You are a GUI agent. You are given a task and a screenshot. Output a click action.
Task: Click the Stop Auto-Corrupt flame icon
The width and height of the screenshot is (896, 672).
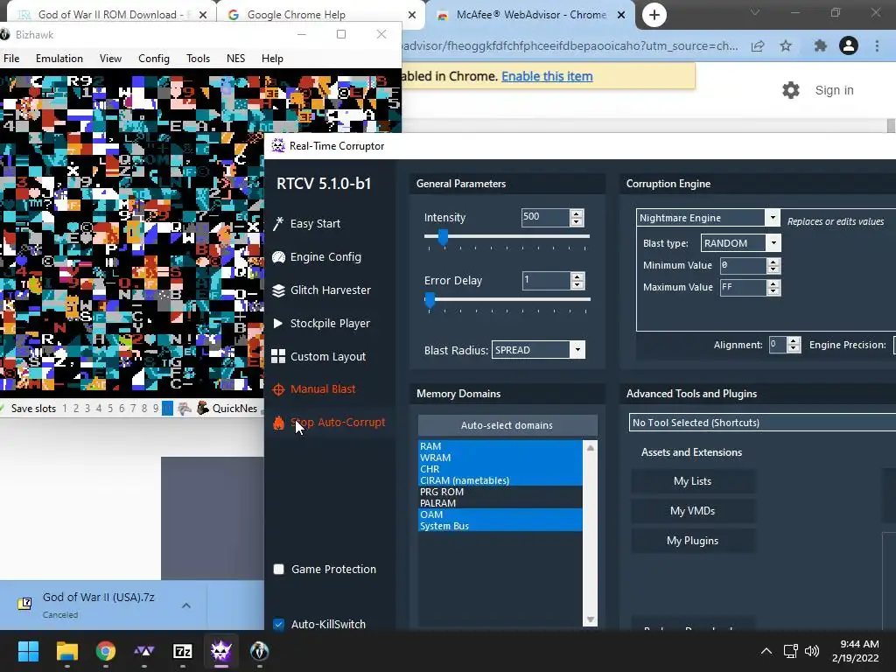[278, 423]
